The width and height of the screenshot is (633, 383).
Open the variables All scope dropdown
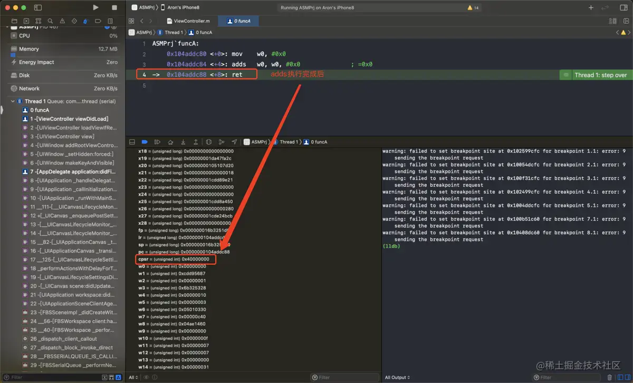[134, 377]
